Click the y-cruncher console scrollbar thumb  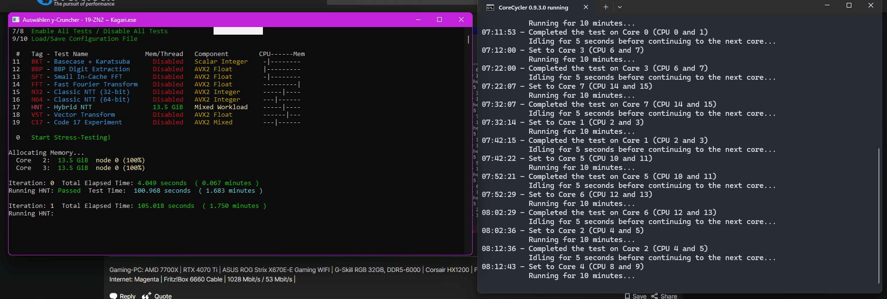pyautogui.click(x=468, y=39)
